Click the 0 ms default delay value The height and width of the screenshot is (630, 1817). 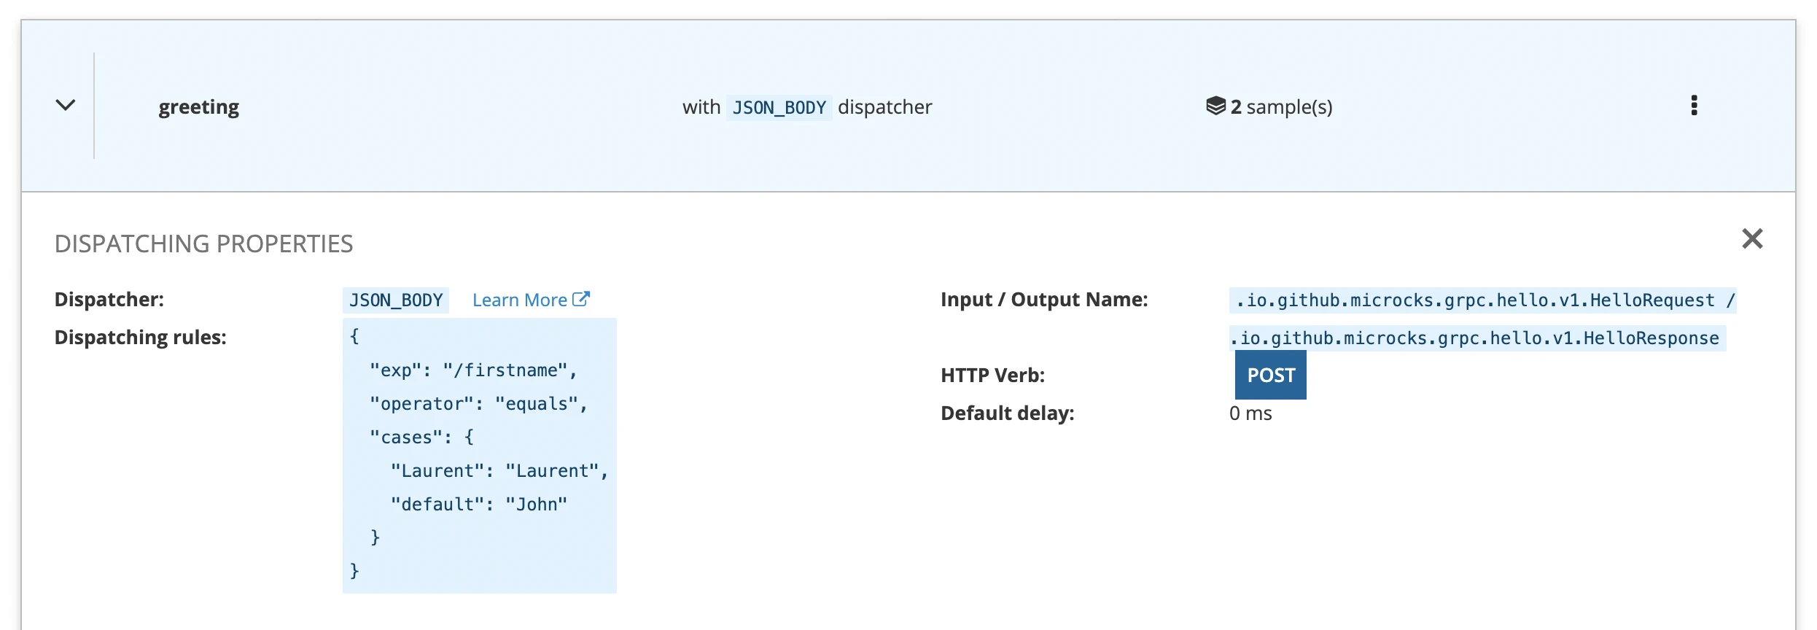coord(1250,413)
